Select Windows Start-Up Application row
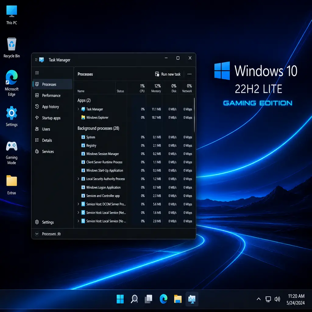This screenshot has height=312, width=312. coord(135,171)
